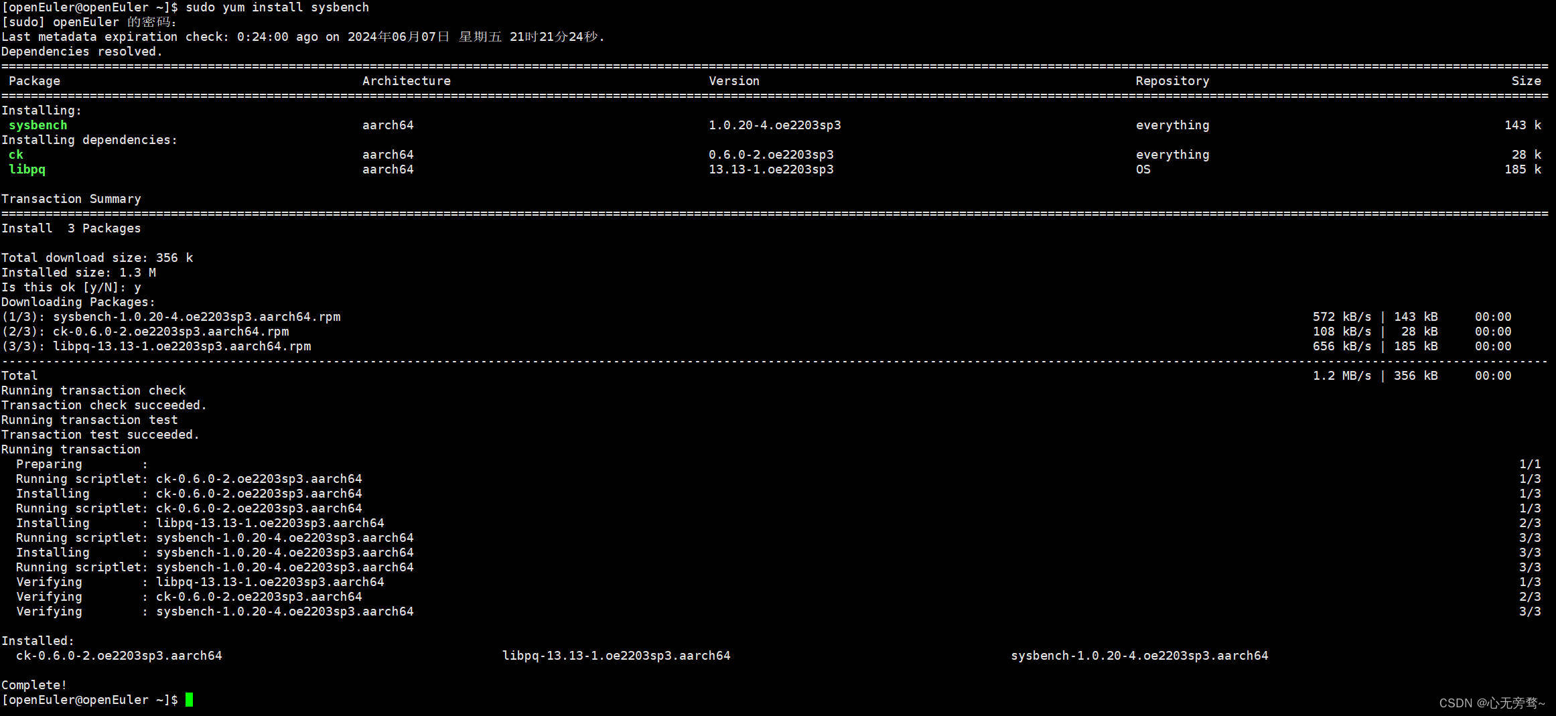The height and width of the screenshot is (716, 1556).
Task: Click 'Running transaction check' line
Action: coord(93,390)
